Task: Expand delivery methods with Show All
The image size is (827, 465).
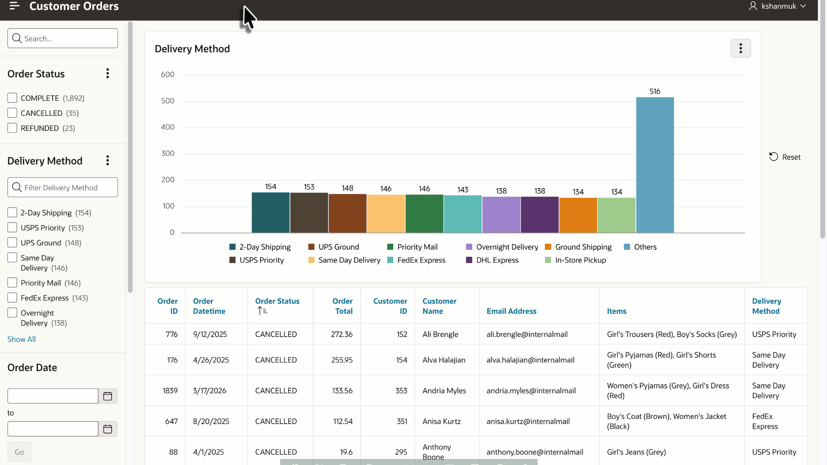Action: [x=22, y=339]
